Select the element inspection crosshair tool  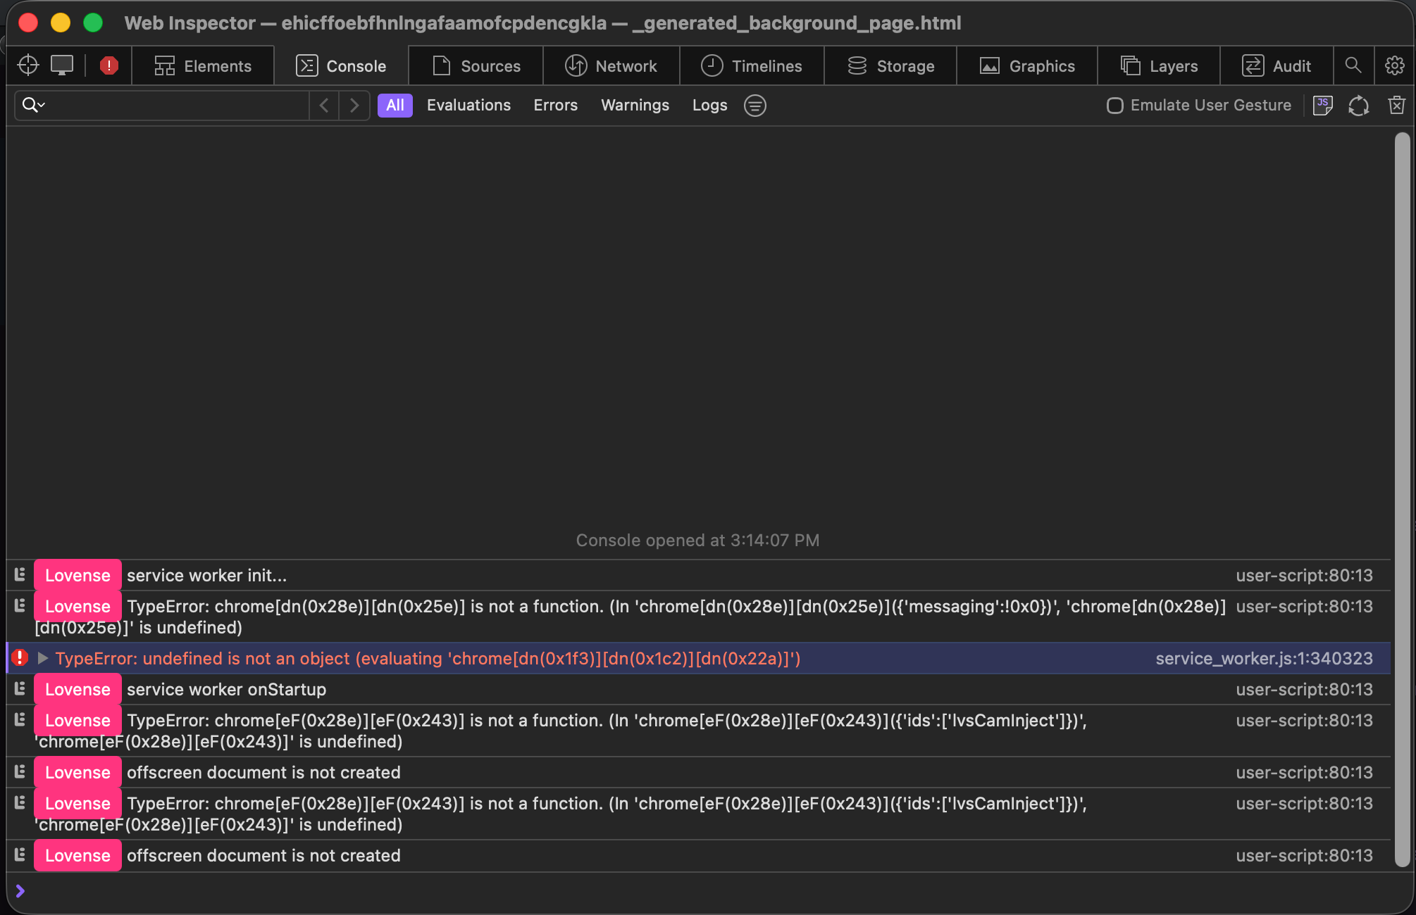(x=28, y=65)
